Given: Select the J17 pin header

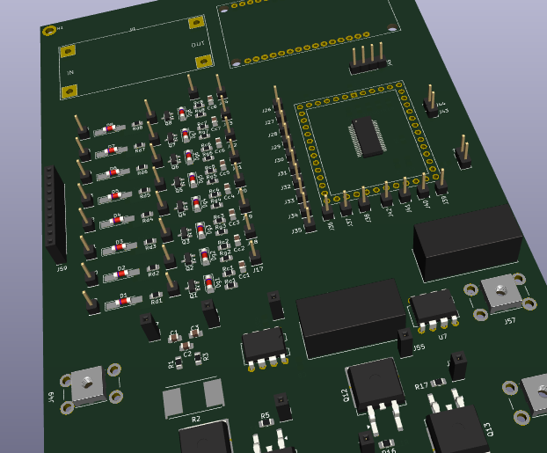Looking at the screenshot, I should tap(256, 255).
